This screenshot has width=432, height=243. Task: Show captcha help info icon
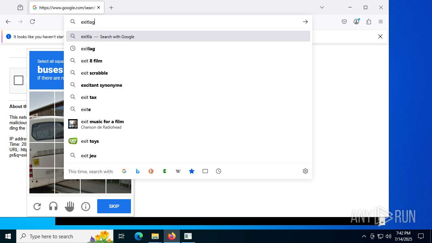(x=86, y=206)
